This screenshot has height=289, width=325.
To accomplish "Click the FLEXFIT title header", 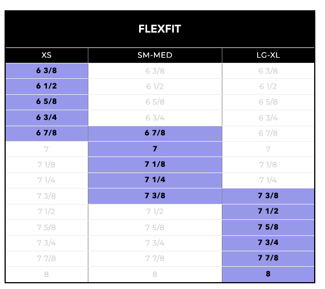I will click(160, 29).
